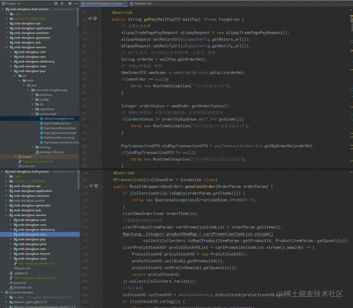Collapse the src folder

click(15, 76)
